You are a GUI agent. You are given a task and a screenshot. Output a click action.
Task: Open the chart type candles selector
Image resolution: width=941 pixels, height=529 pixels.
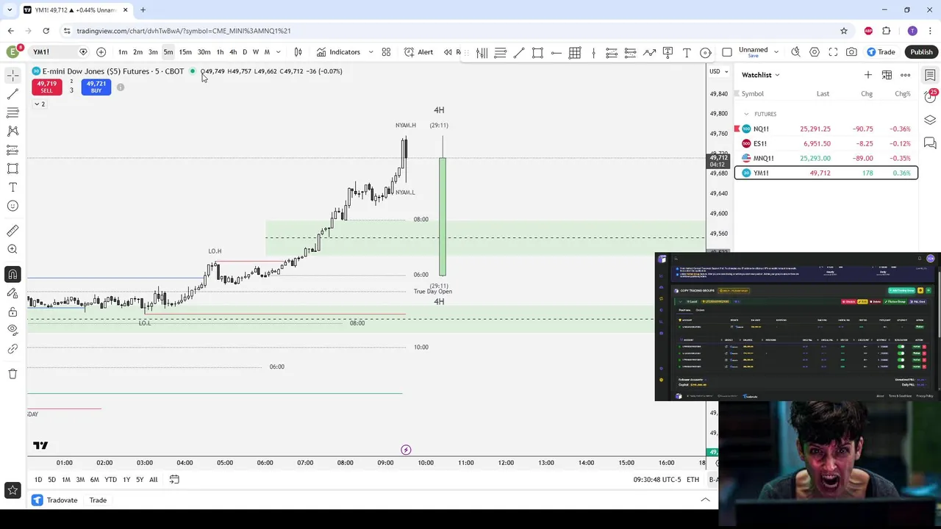click(x=298, y=52)
